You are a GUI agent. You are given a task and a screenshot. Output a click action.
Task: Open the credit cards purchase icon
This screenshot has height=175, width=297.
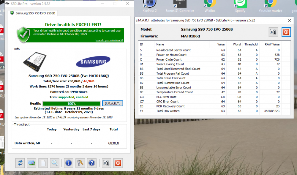[32, 163]
